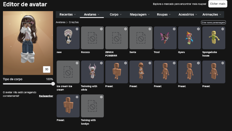Screen dimensions: 232x131
Task: Select the Rococo avatar placeholder
Action: click(x=92, y=38)
